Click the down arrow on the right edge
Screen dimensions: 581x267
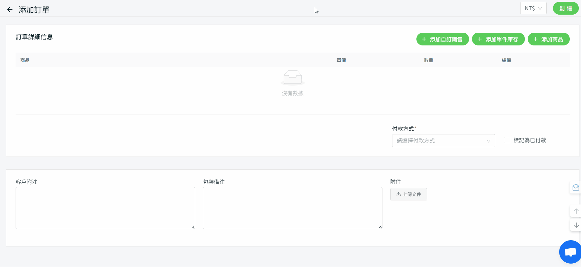pyautogui.click(x=576, y=225)
